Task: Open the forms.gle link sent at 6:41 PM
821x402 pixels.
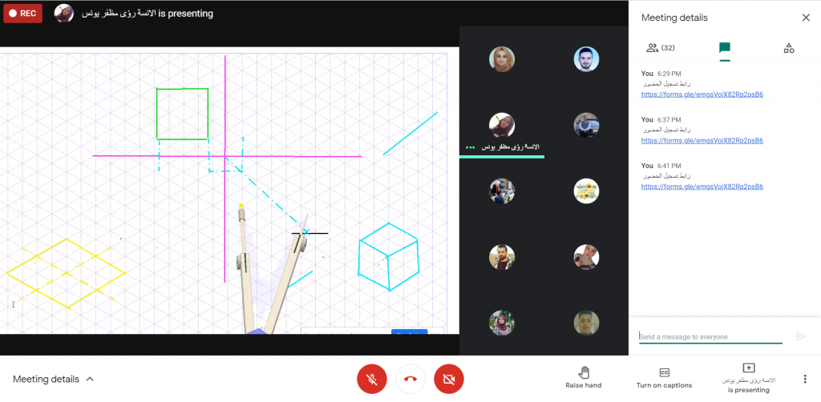Action: pos(702,187)
